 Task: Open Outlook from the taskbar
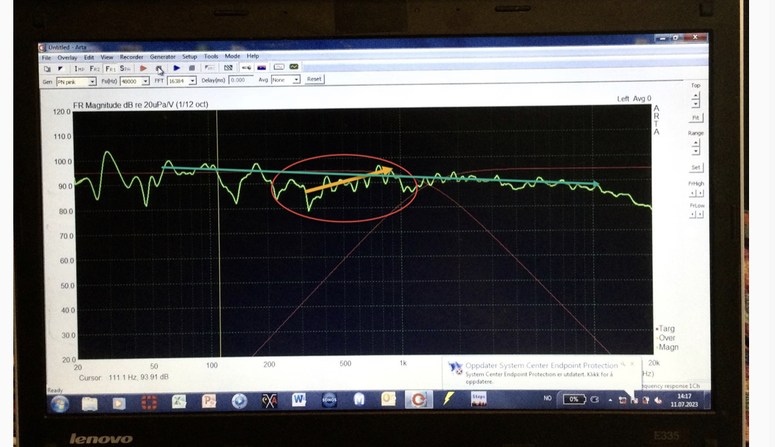pyautogui.click(x=388, y=399)
